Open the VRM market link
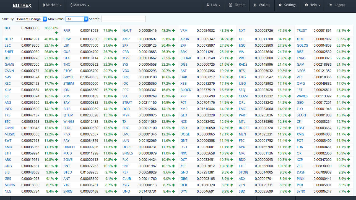The height and width of the screenshot is (200, 356). 184,31
